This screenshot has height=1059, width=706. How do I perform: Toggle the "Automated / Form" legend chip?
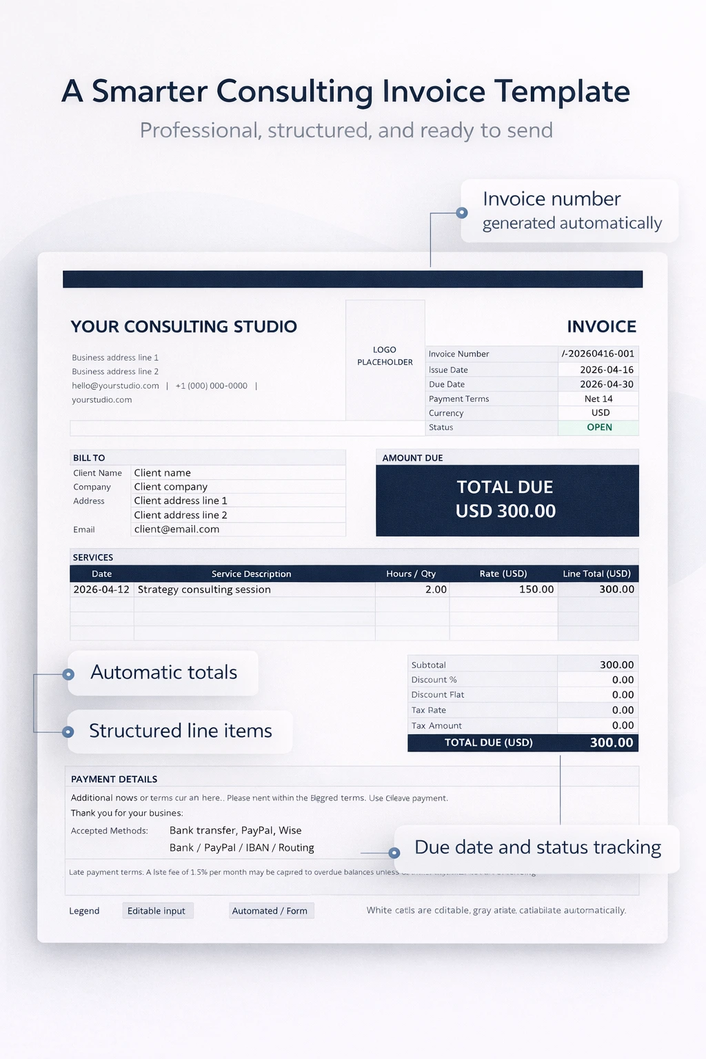tap(271, 911)
